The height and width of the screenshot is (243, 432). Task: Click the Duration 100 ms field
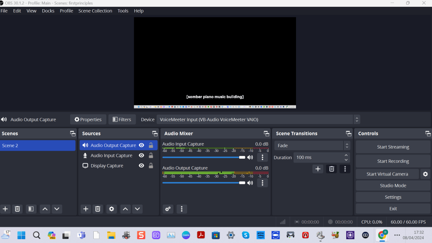(321, 157)
